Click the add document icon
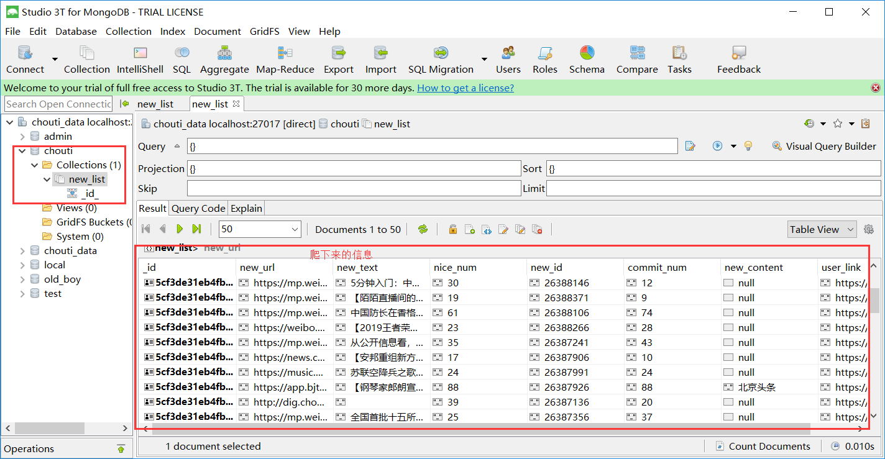Viewport: 885px width, 459px height. click(x=470, y=229)
